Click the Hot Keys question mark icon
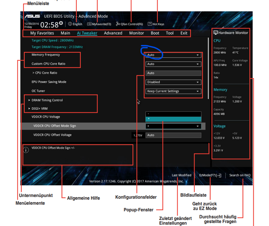Screen dimensions: 269x226 click(x=150, y=24)
